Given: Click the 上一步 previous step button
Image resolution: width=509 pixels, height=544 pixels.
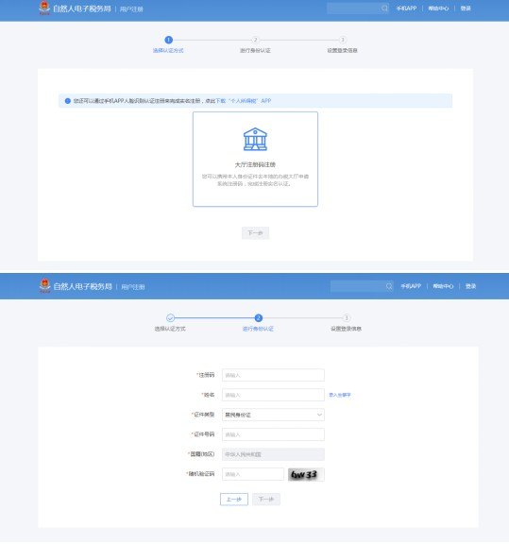Looking at the screenshot, I should [x=234, y=500].
